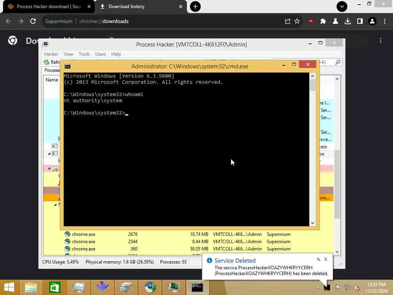Click the Physical memory status bar entry
Image resolution: width=393 pixels, height=295 pixels.
120,262
